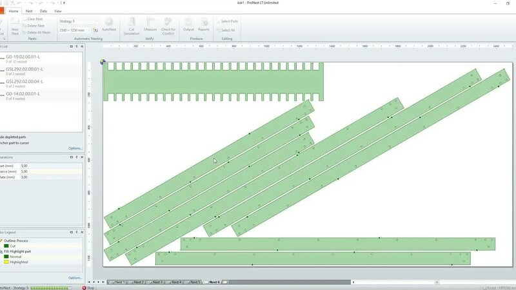This screenshot has height=290, width=516.
Task: Click the AutoNest button
Action: coord(108,24)
